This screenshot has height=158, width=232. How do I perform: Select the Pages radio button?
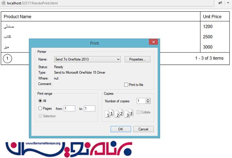coord(40,108)
